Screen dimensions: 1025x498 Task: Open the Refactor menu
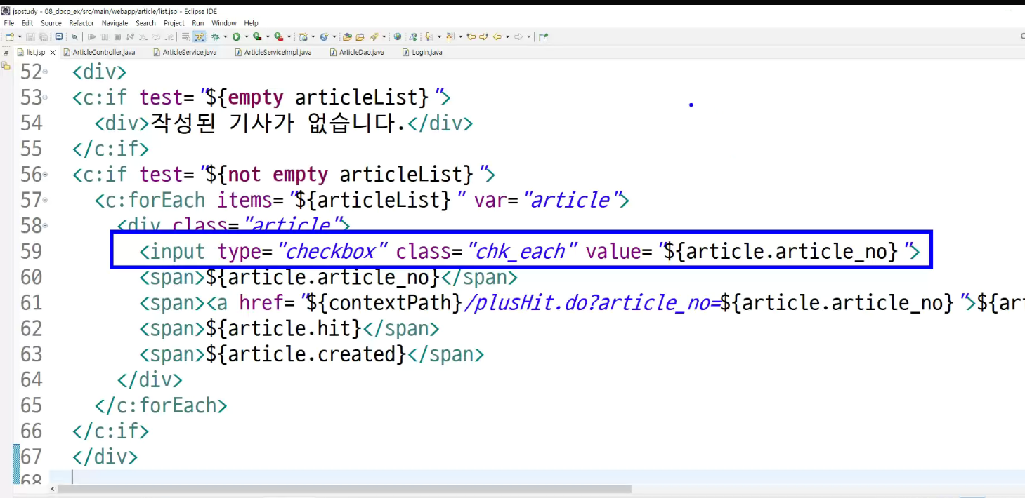click(81, 23)
